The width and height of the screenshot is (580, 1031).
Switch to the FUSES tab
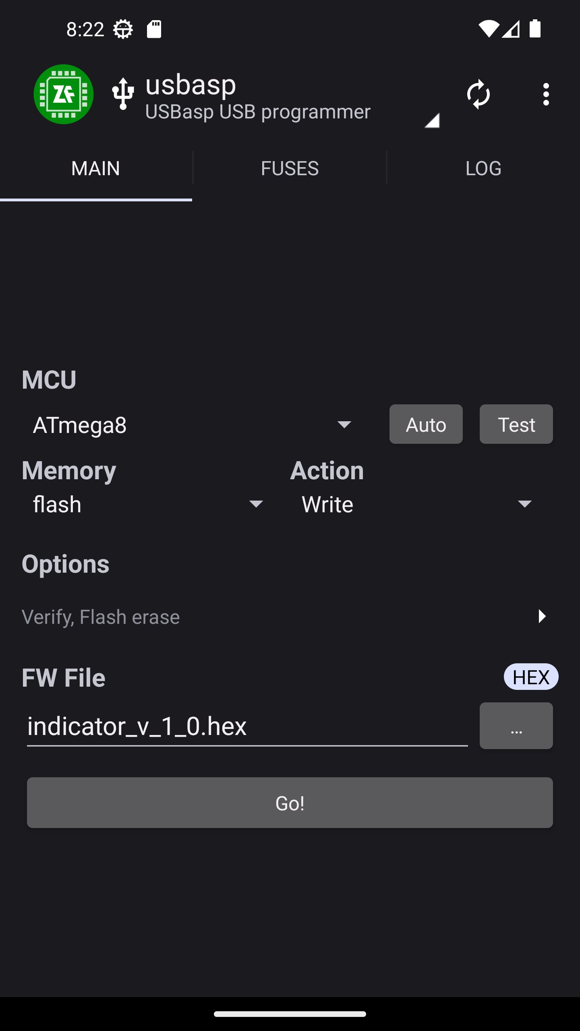[x=290, y=168]
